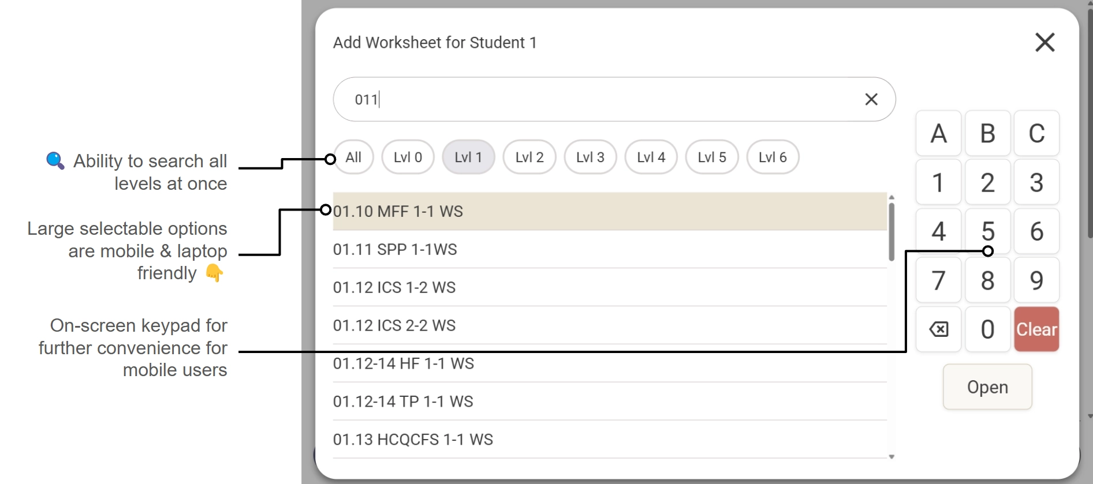Viewport: 1093px width, 484px height.
Task: Tap the letter C keypad key
Action: [1037, 134]
